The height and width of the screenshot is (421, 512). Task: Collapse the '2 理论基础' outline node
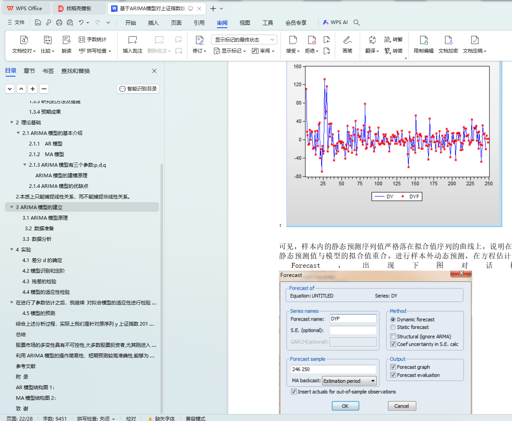11,122
